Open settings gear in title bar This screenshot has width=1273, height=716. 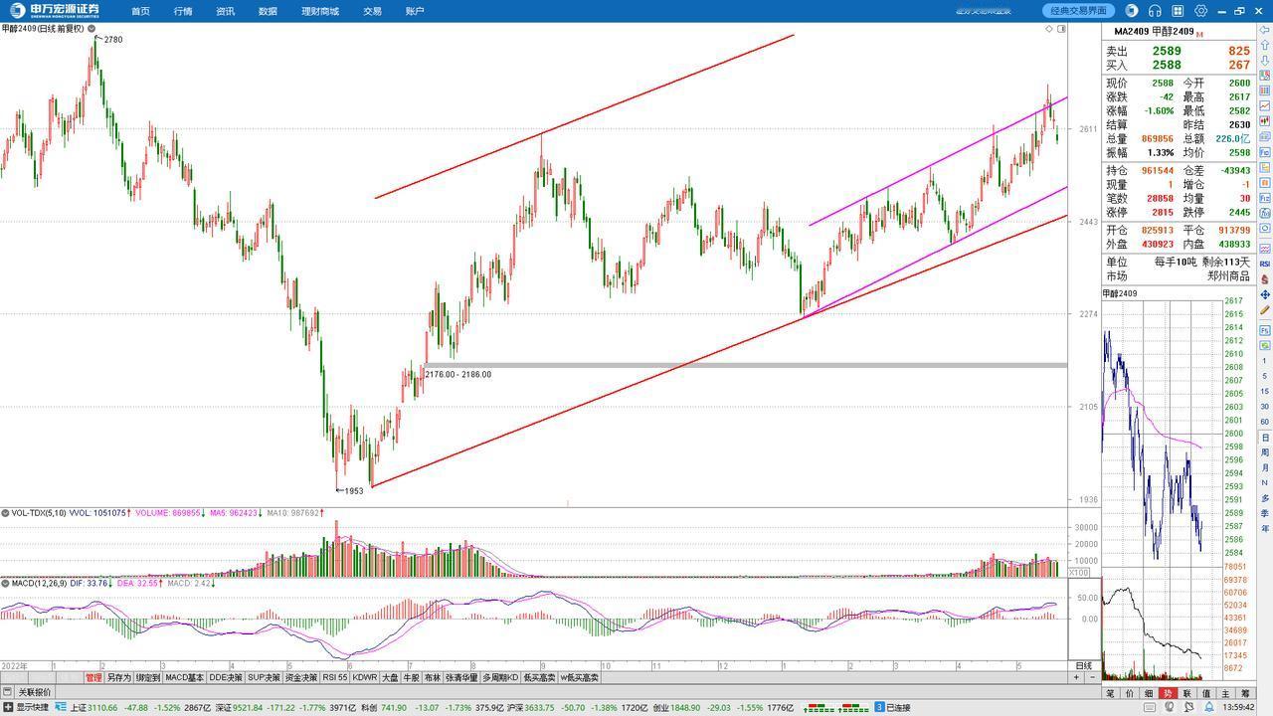pos(1200,11)
